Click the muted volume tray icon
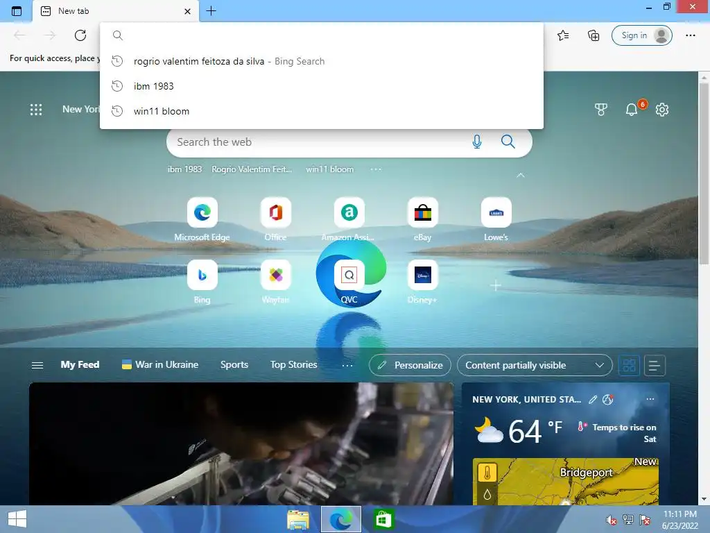The image size is (710, 533). tap(612, 520)
